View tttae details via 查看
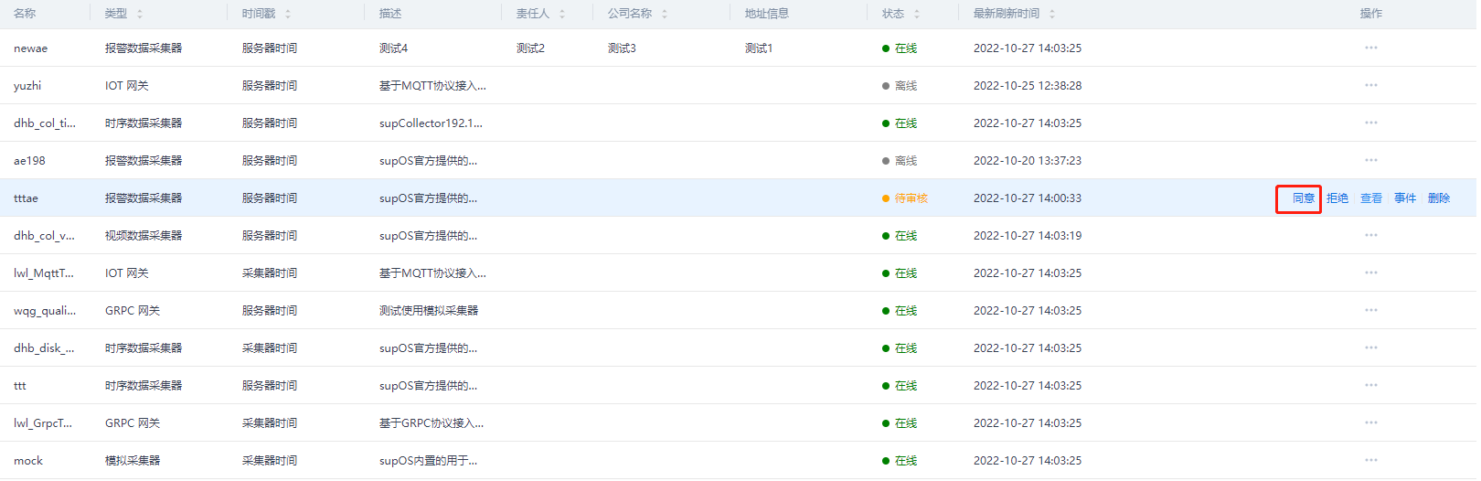The width and height of the screenshot is (1481, 481). 1371,198
